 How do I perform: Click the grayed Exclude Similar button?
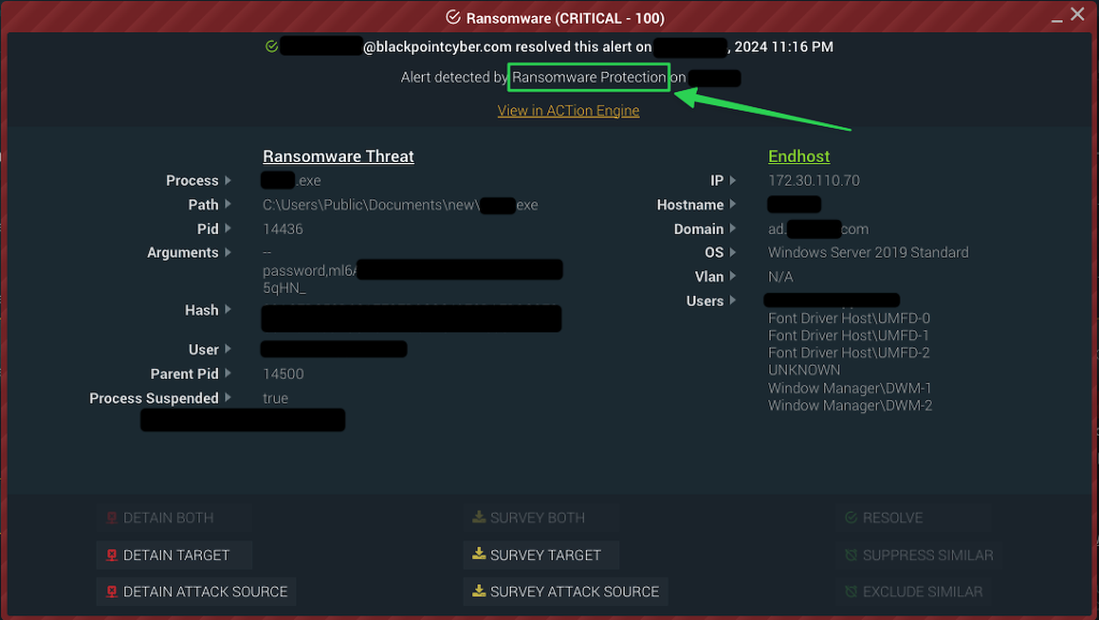coord(914,592)
